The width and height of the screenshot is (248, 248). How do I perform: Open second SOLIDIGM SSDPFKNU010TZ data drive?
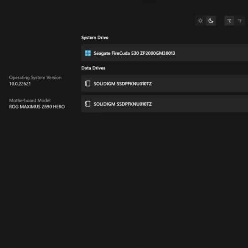164,103
